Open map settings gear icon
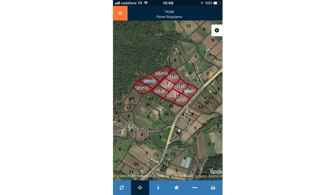 (217, 30)
